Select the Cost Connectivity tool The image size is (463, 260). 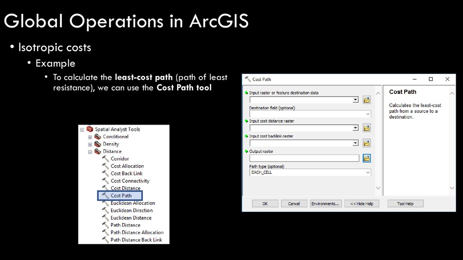point(130,181)
